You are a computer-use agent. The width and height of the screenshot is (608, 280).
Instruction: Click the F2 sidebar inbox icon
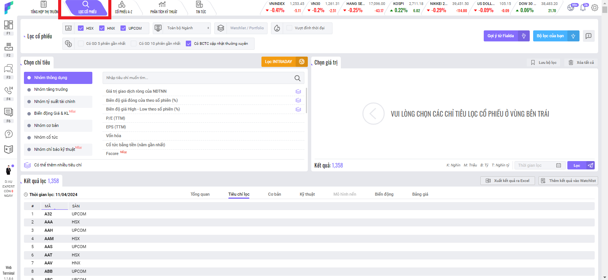(8, 47)
